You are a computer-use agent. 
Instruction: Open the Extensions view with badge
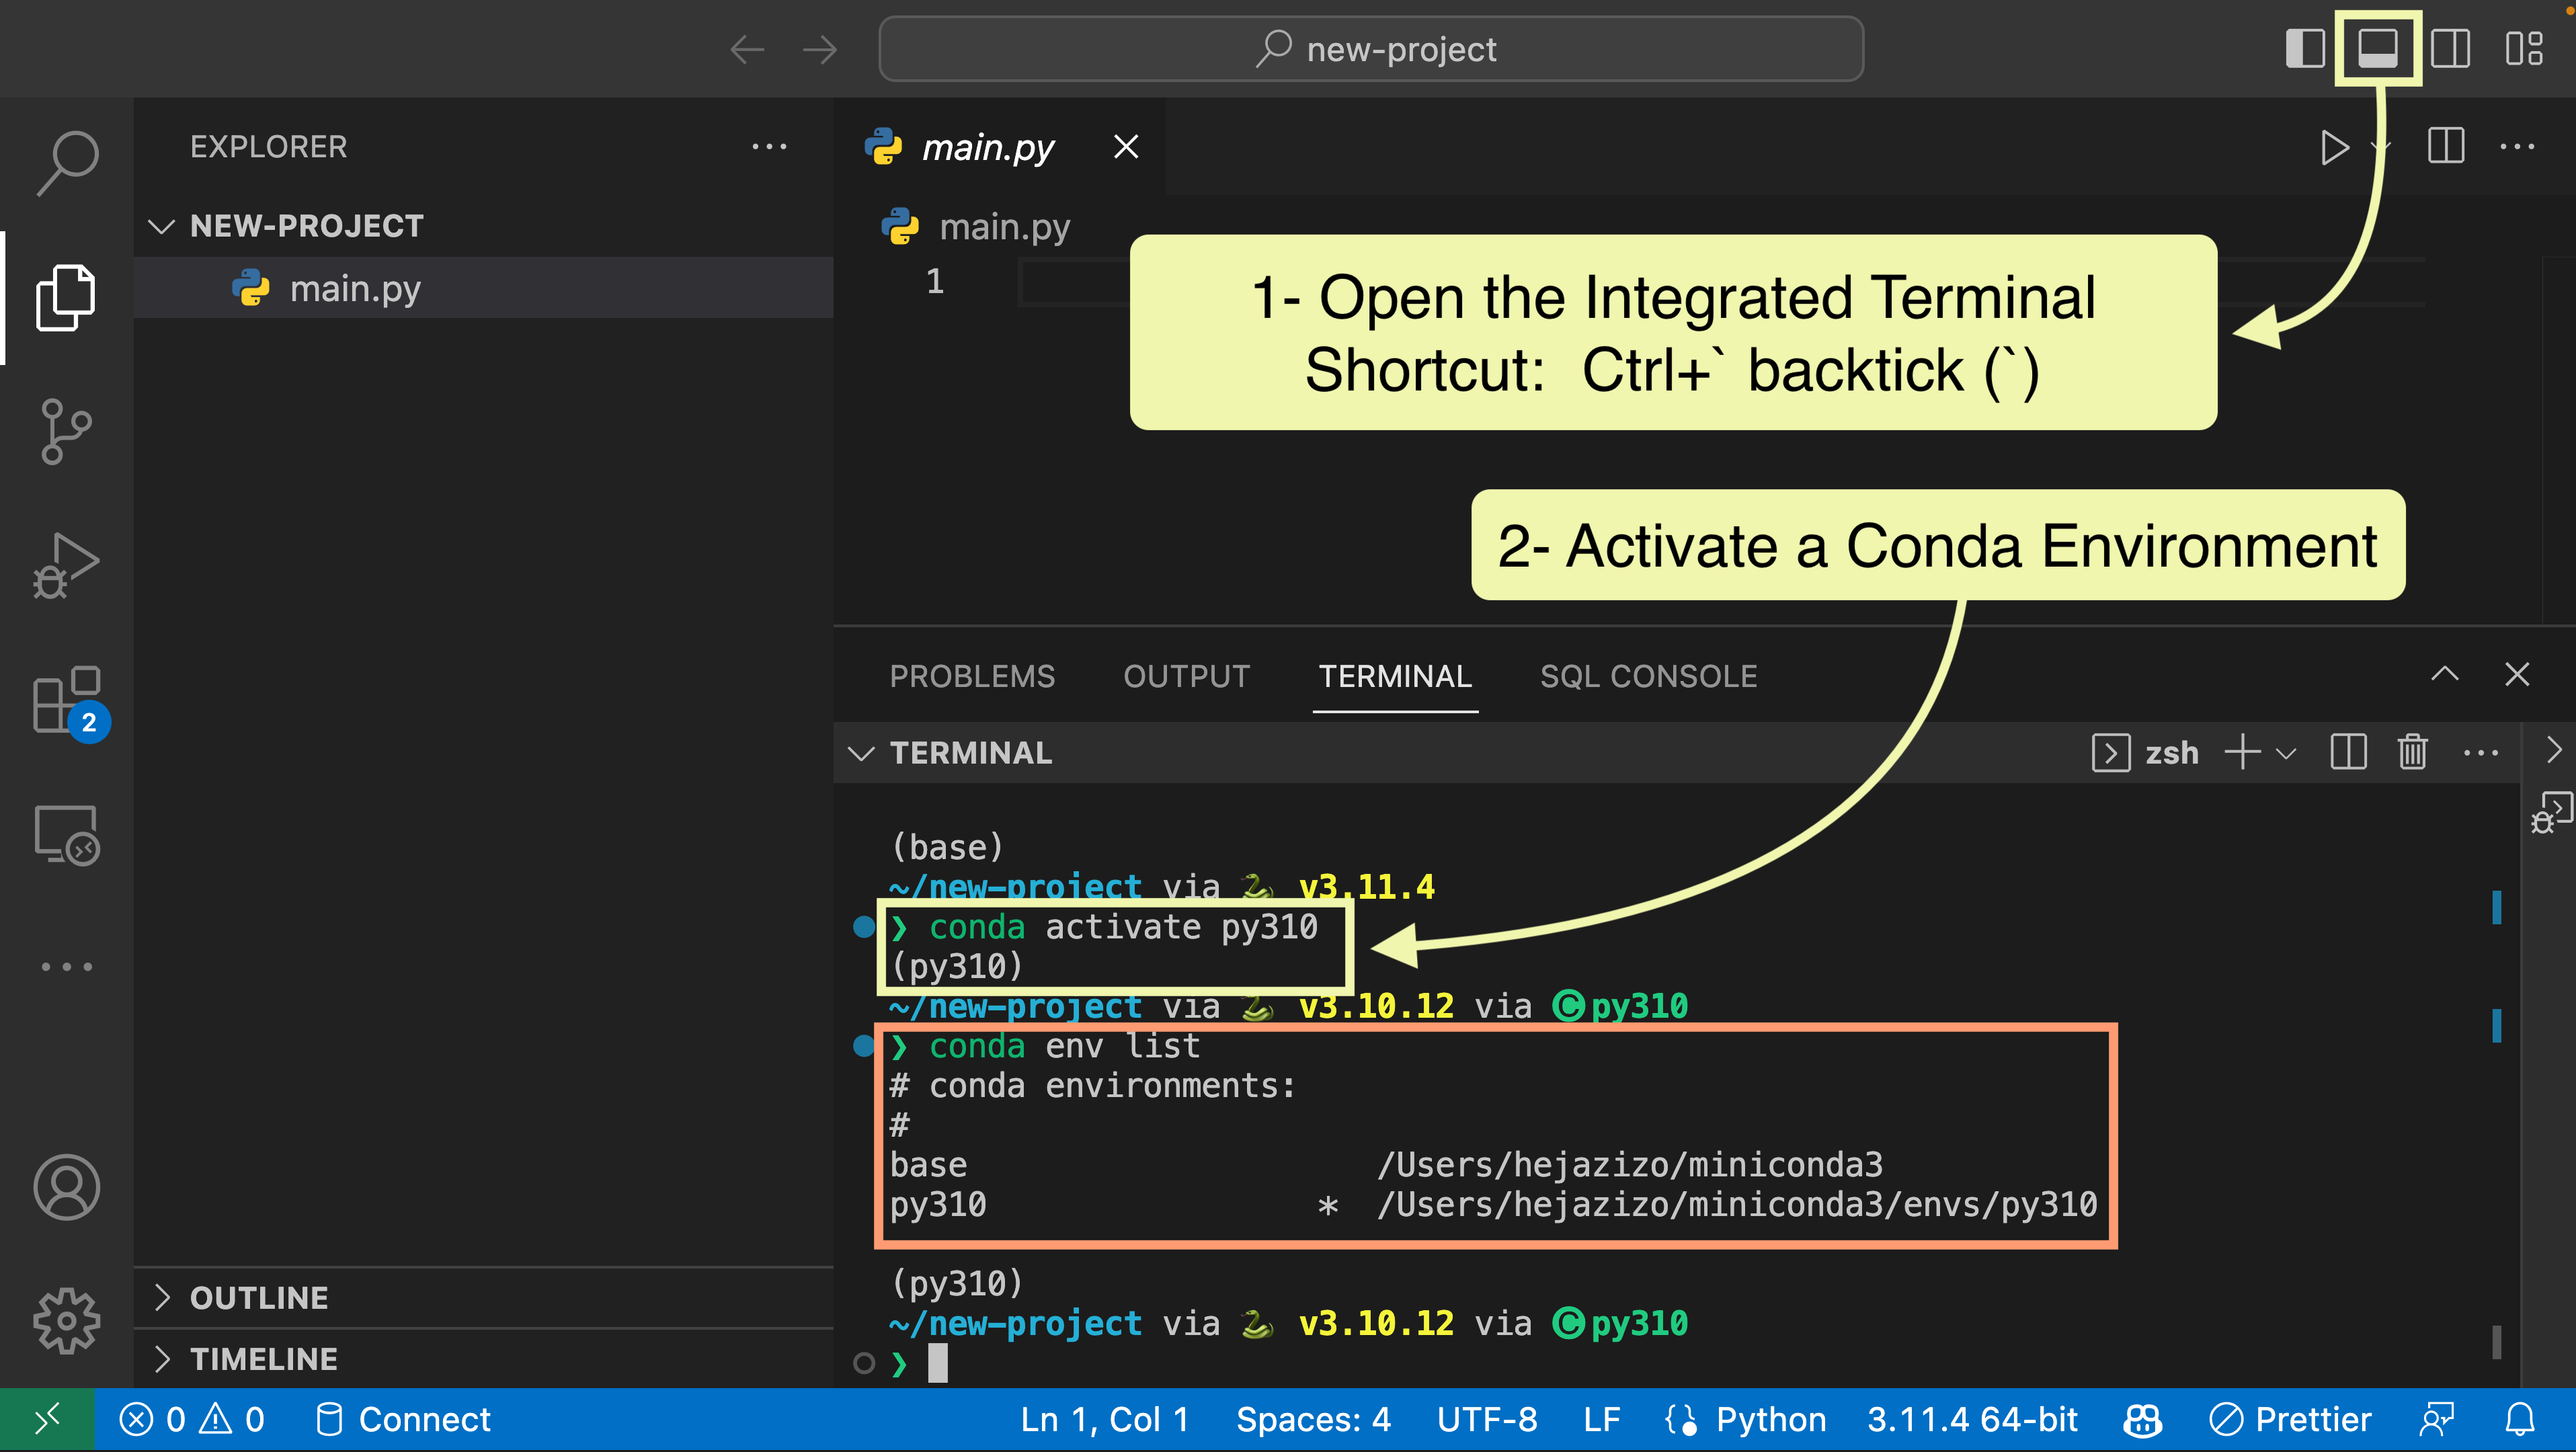pos(67,700)
